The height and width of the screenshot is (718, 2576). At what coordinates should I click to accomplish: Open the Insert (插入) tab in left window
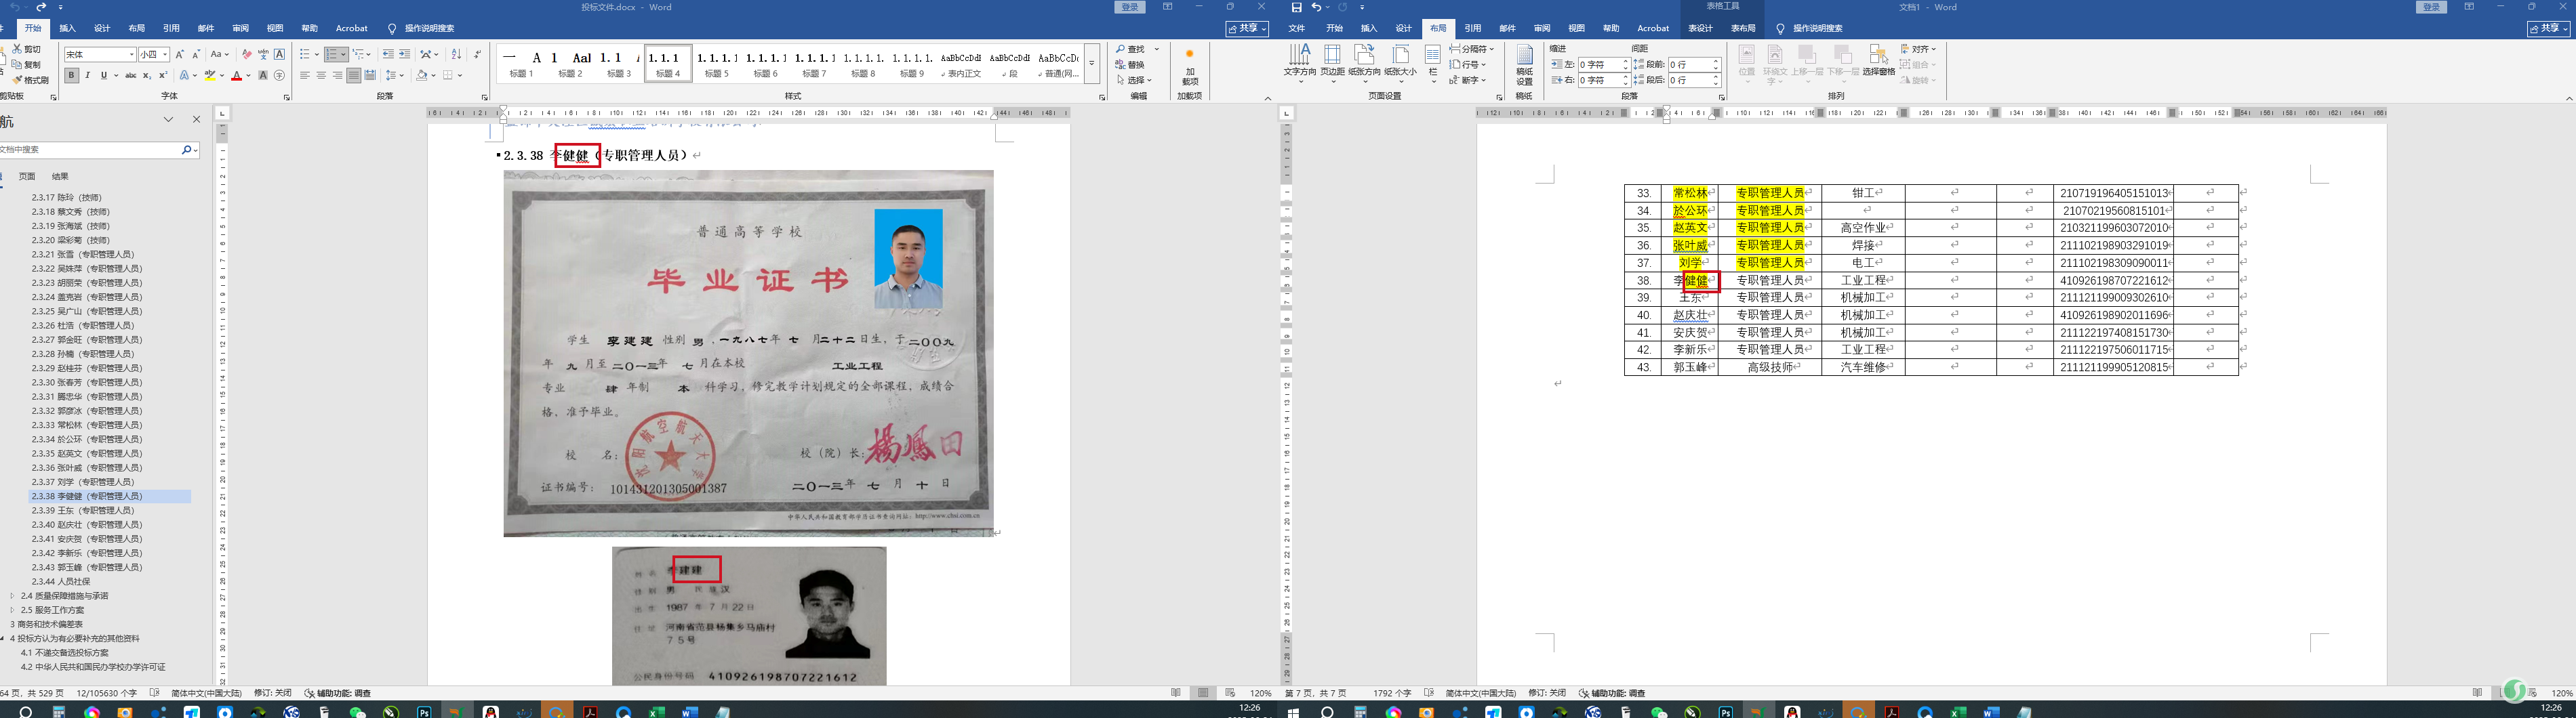coord(67,28)
